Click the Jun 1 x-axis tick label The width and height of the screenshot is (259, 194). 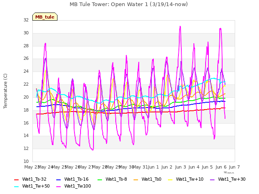pos(153,167)
